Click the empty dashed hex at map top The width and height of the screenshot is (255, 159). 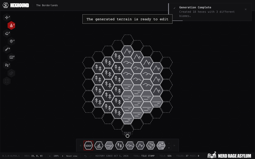[127, 40]
